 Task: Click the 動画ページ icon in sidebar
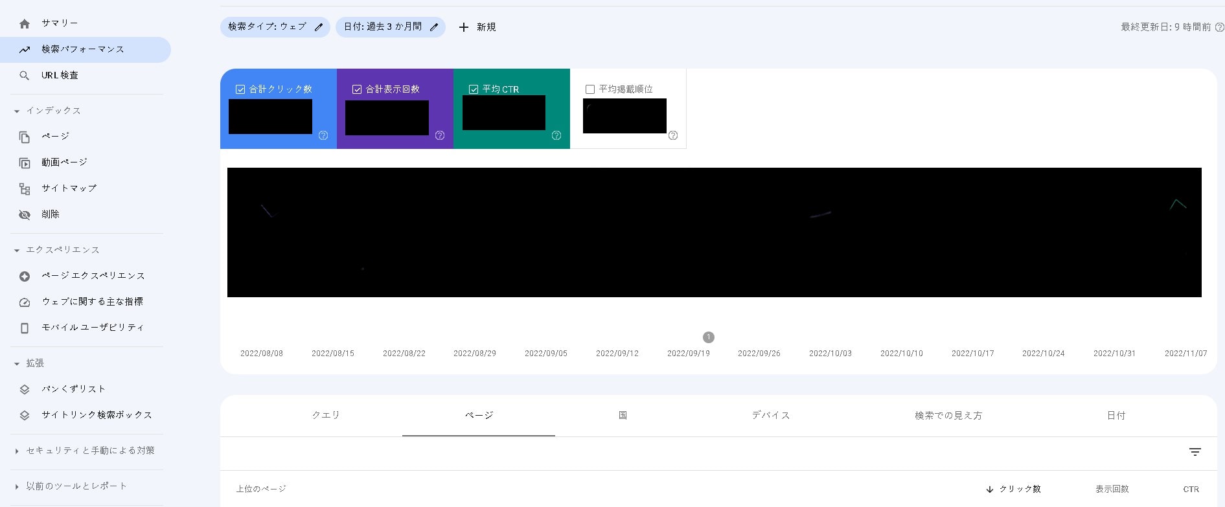pos(25,163)
